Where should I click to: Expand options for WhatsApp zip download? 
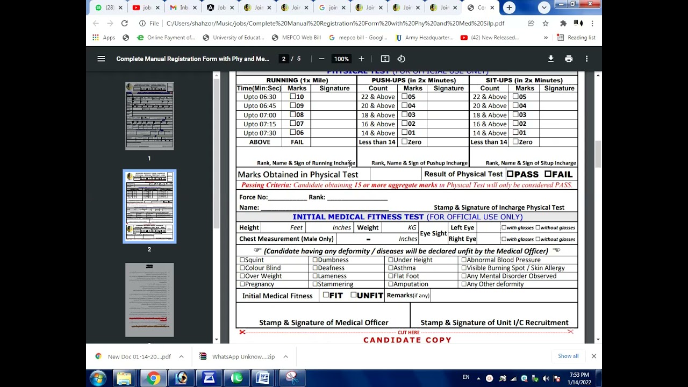point(285,356)
